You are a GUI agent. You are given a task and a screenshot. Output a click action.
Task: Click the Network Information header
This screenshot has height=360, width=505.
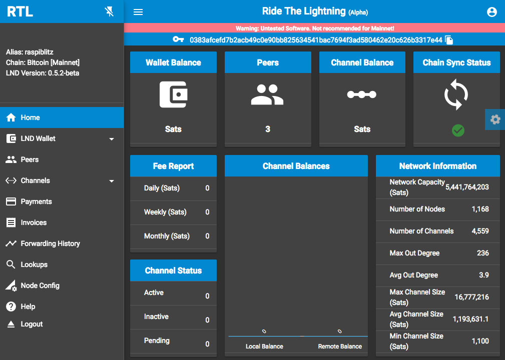pos(438,166)
